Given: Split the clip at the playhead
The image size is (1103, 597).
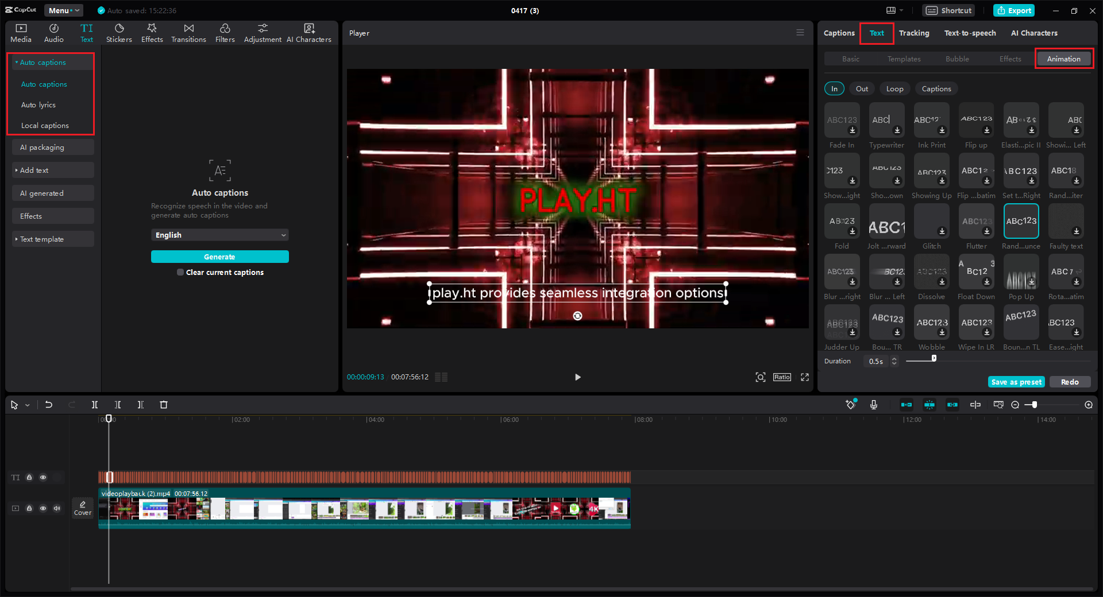Looking at the screenshot, I should click(x=95, y=405).
